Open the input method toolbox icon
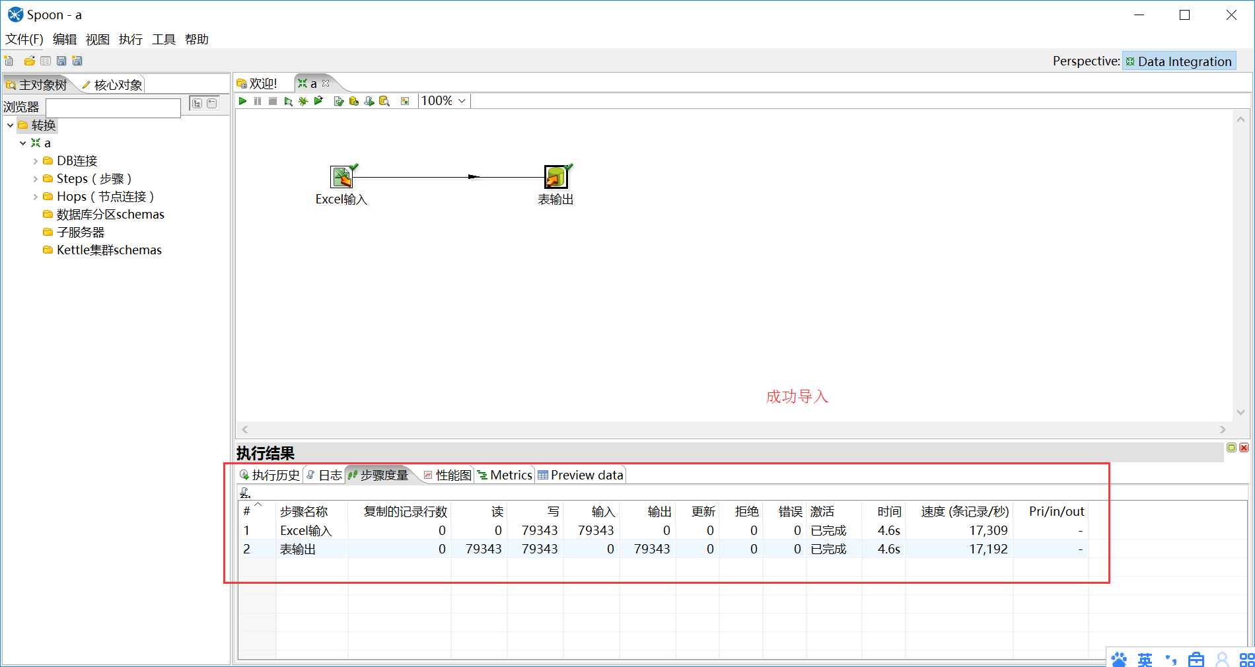The image size is (1255, 667). point(1196,658)
